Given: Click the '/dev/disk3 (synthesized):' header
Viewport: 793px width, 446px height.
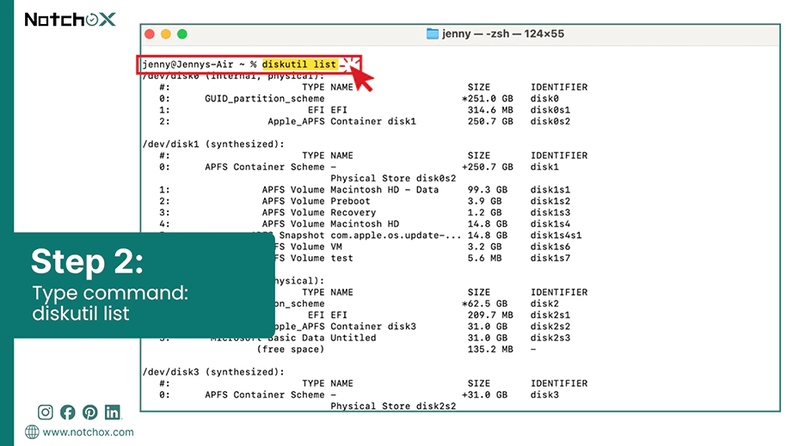Looking at the screenshot, I should [x=213, y=372].
